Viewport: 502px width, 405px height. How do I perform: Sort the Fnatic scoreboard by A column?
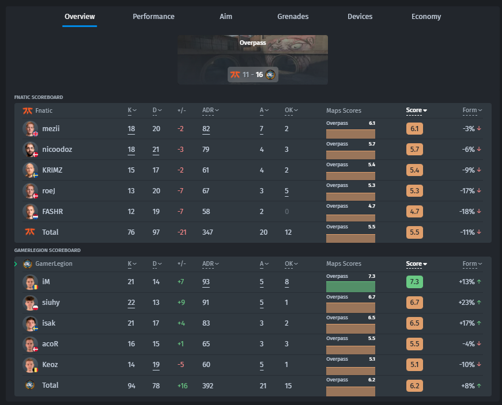click(264, 110)
